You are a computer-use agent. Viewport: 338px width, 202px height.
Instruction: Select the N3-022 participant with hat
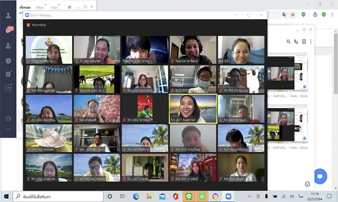pyautogui.click(x=49, y=138)
